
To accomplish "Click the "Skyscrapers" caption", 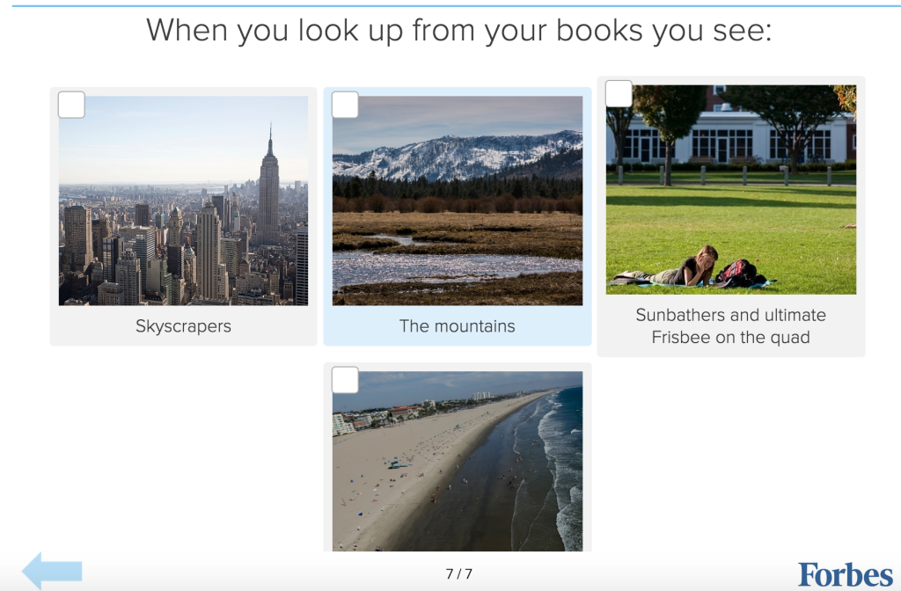I will (x=183, y=326).
